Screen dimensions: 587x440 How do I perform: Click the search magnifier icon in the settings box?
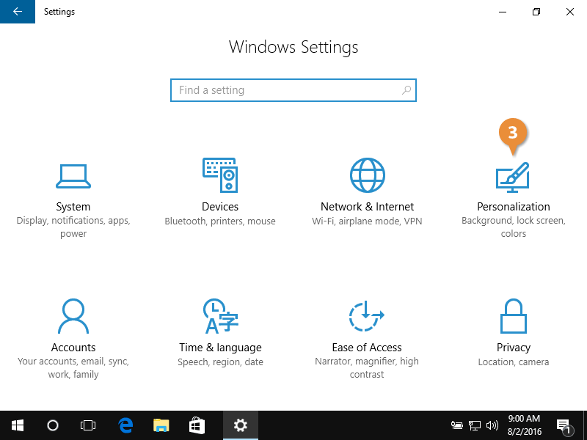tap(406, 90)
